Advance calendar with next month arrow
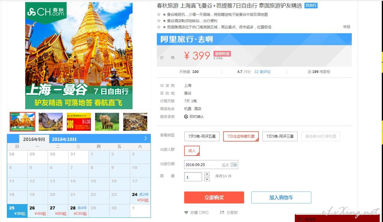Screen dimensions: 383x222 145,138
